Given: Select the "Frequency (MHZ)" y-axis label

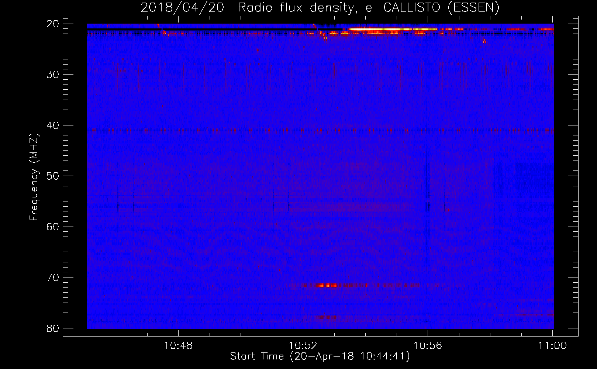Looking at the screenshot, I should 34,177.
